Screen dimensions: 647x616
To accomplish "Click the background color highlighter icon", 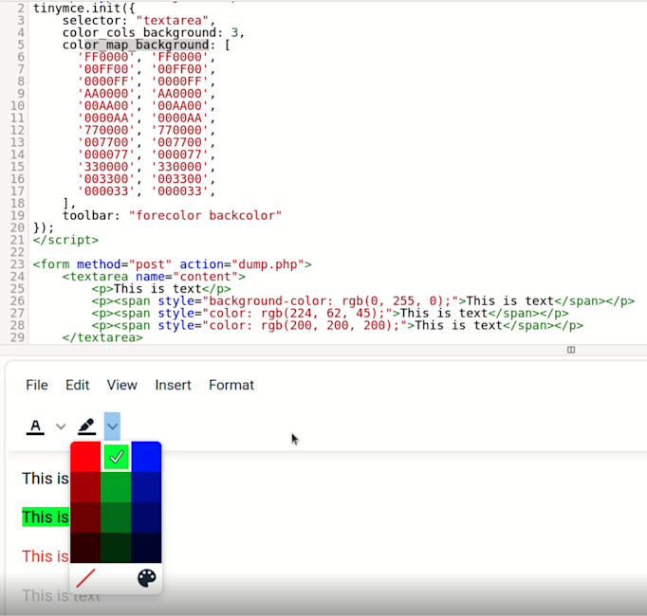I will [86, 426].
